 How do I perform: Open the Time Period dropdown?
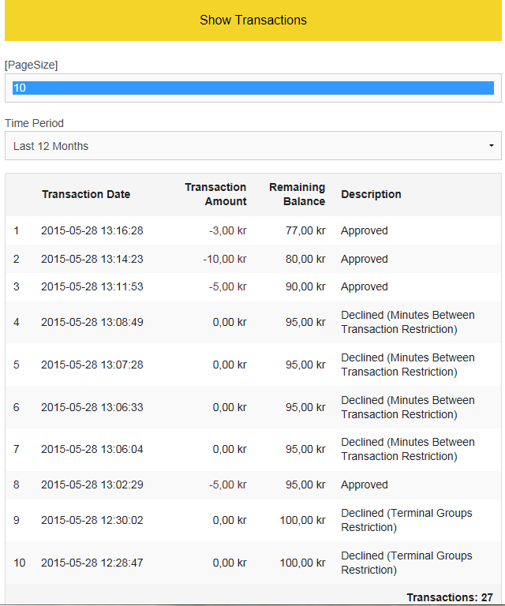tap(253, 146)
